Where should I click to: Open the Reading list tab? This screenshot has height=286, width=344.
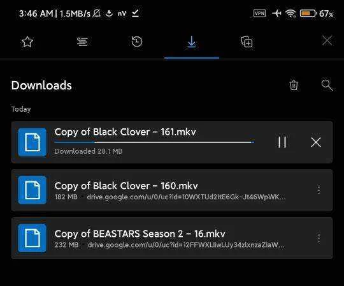pyautogui.click(x=82, y=41)
